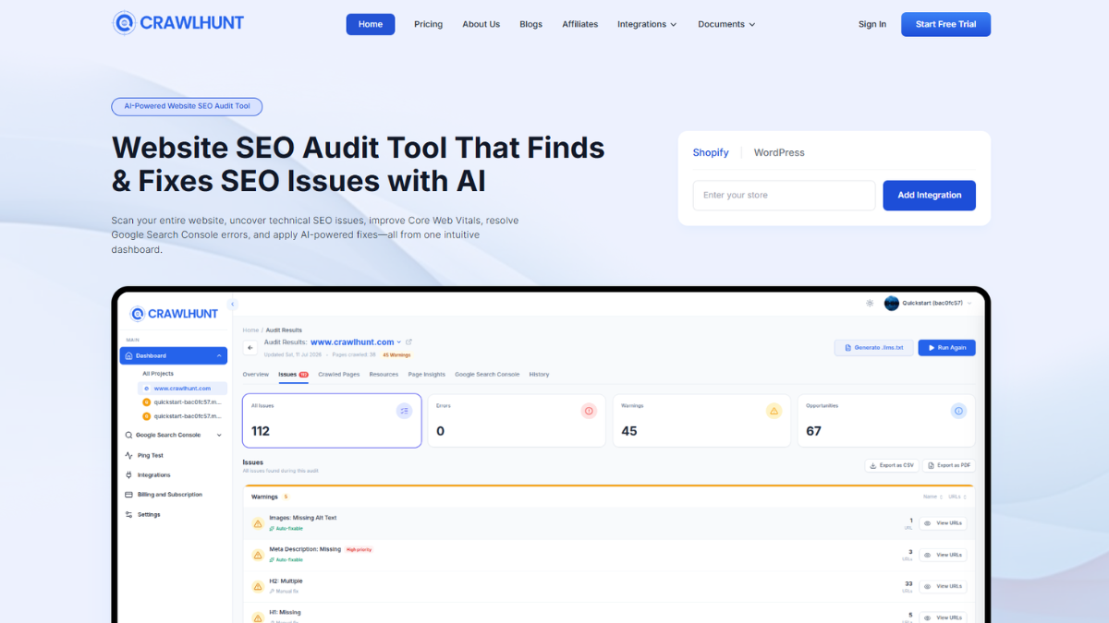The image size is (1109, 623).
Task: Click the CrawlHunt logo inside the dashboard sidebar
Action: (175, 314)
